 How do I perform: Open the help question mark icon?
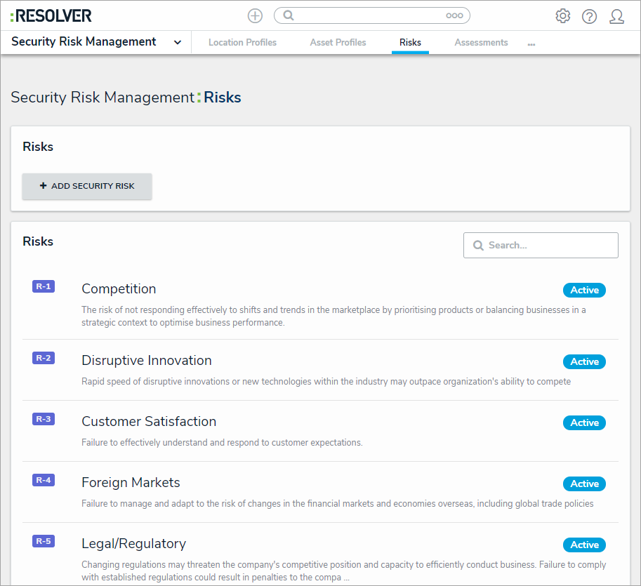point(589,16)
